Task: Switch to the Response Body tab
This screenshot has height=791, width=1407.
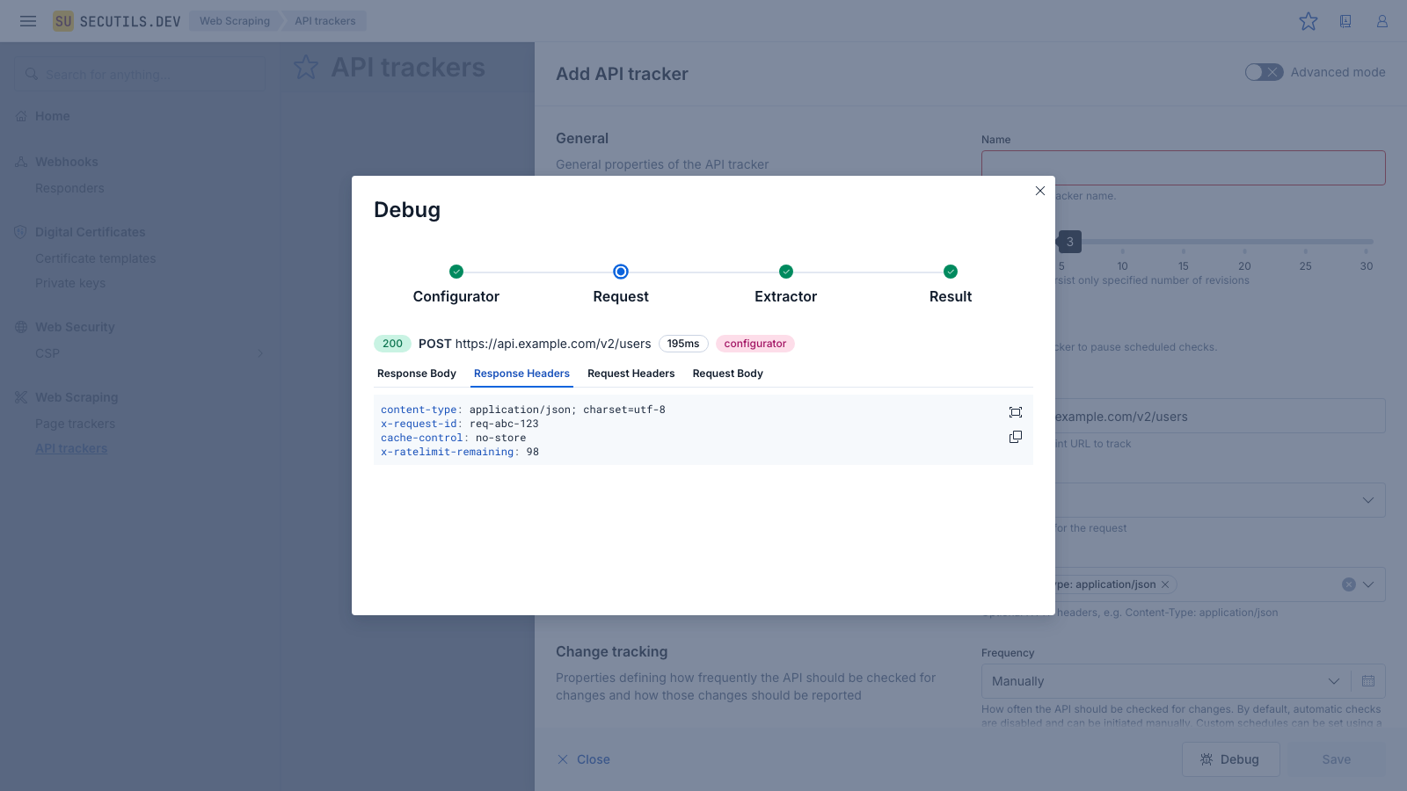Action: pyautogui.click(x=417, y=374)
